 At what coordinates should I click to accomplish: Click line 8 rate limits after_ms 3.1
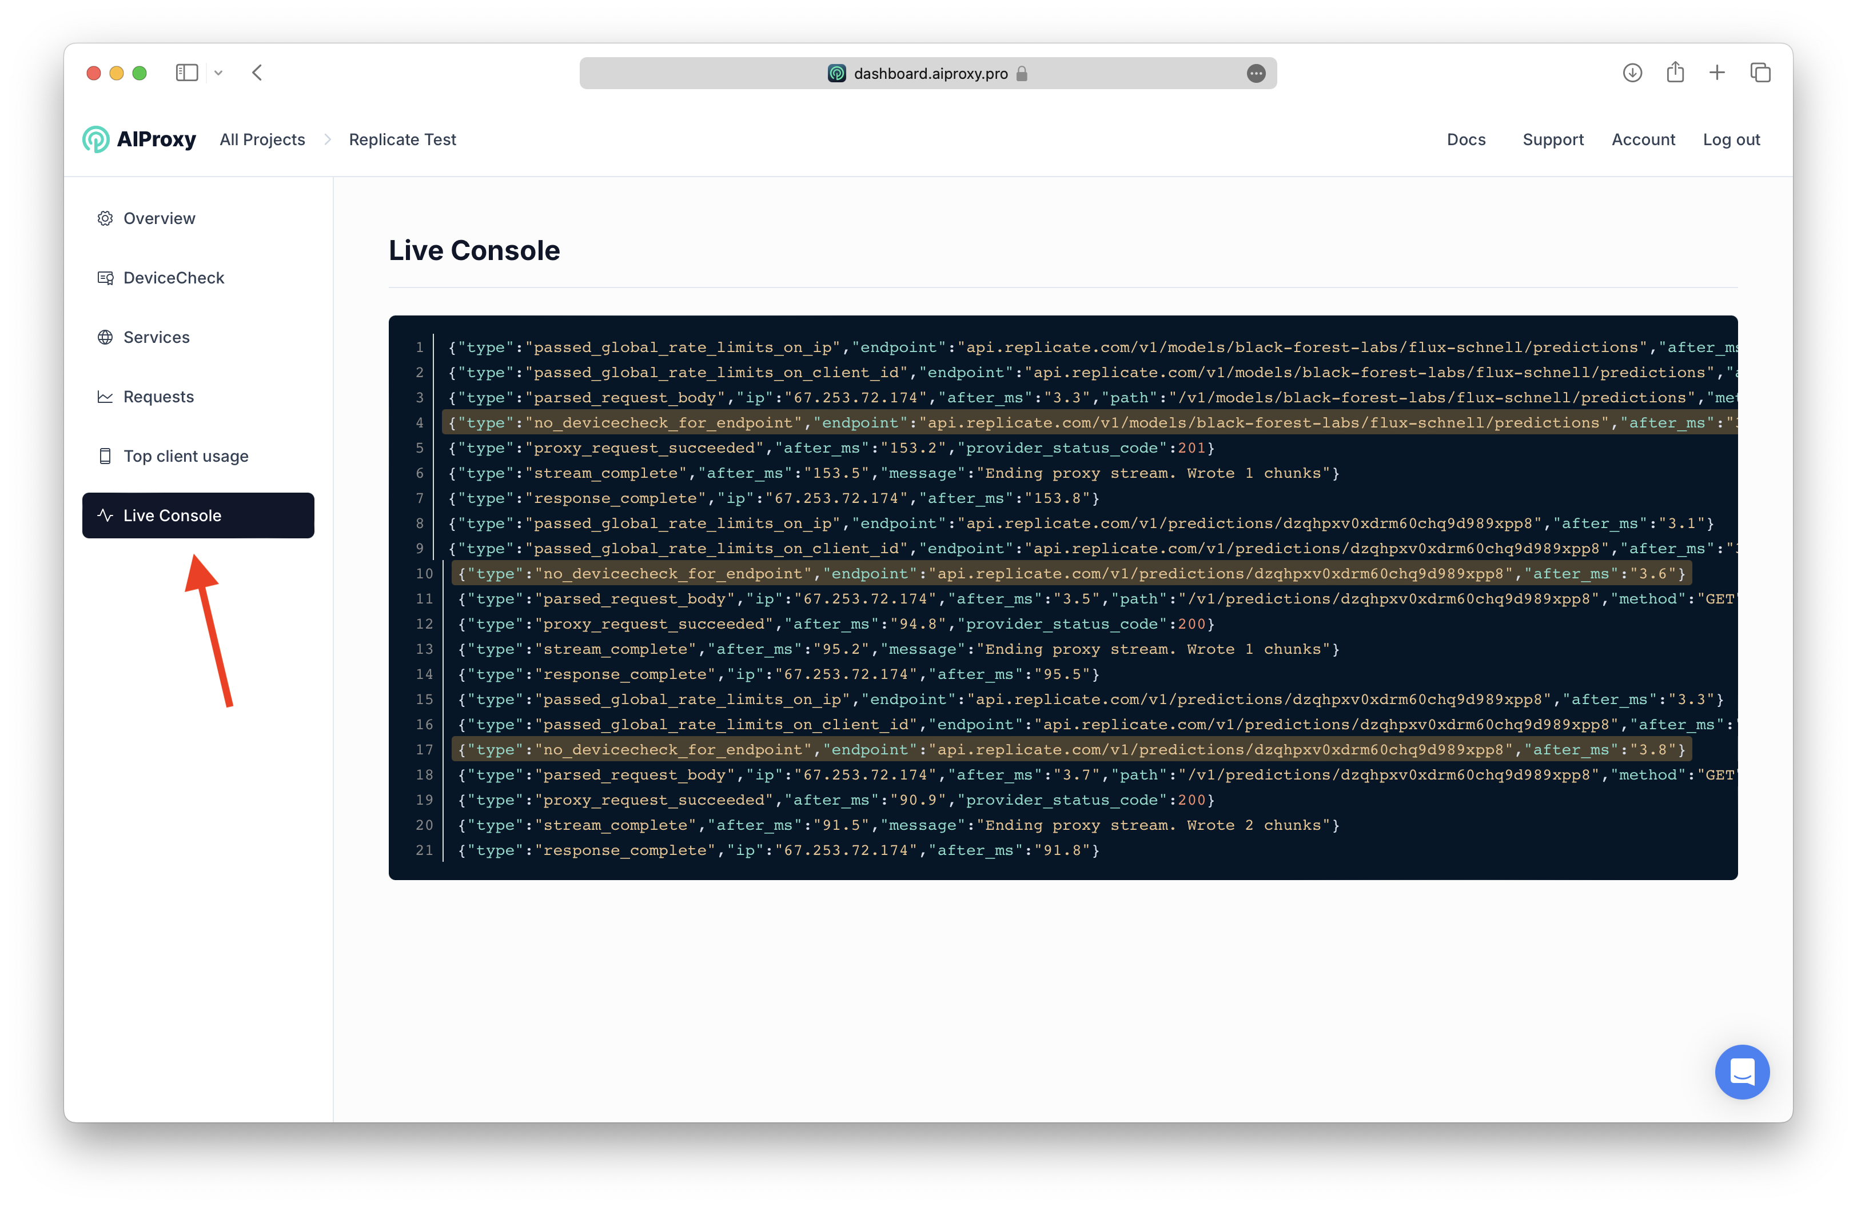(x=1081, y=523)
